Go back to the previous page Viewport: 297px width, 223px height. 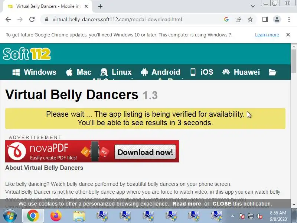pos(8,19)
